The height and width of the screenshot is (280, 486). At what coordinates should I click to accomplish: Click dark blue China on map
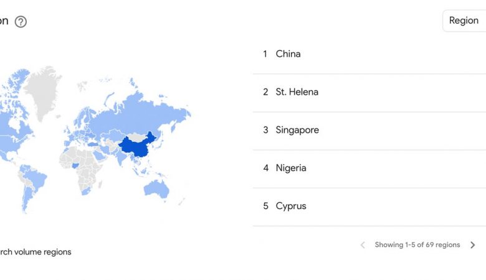pyautogui.click(x=138, y=147)
